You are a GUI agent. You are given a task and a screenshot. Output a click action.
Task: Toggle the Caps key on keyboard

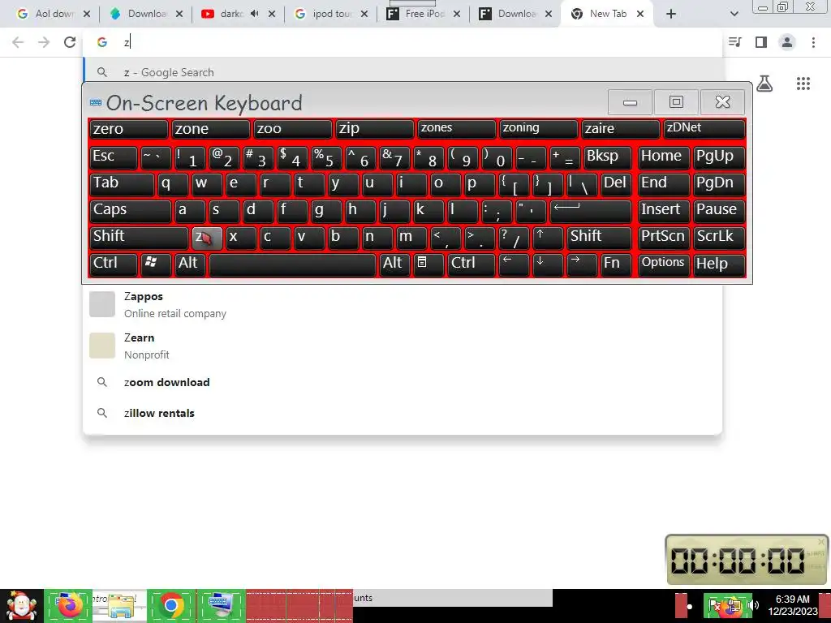coord(130,210)
